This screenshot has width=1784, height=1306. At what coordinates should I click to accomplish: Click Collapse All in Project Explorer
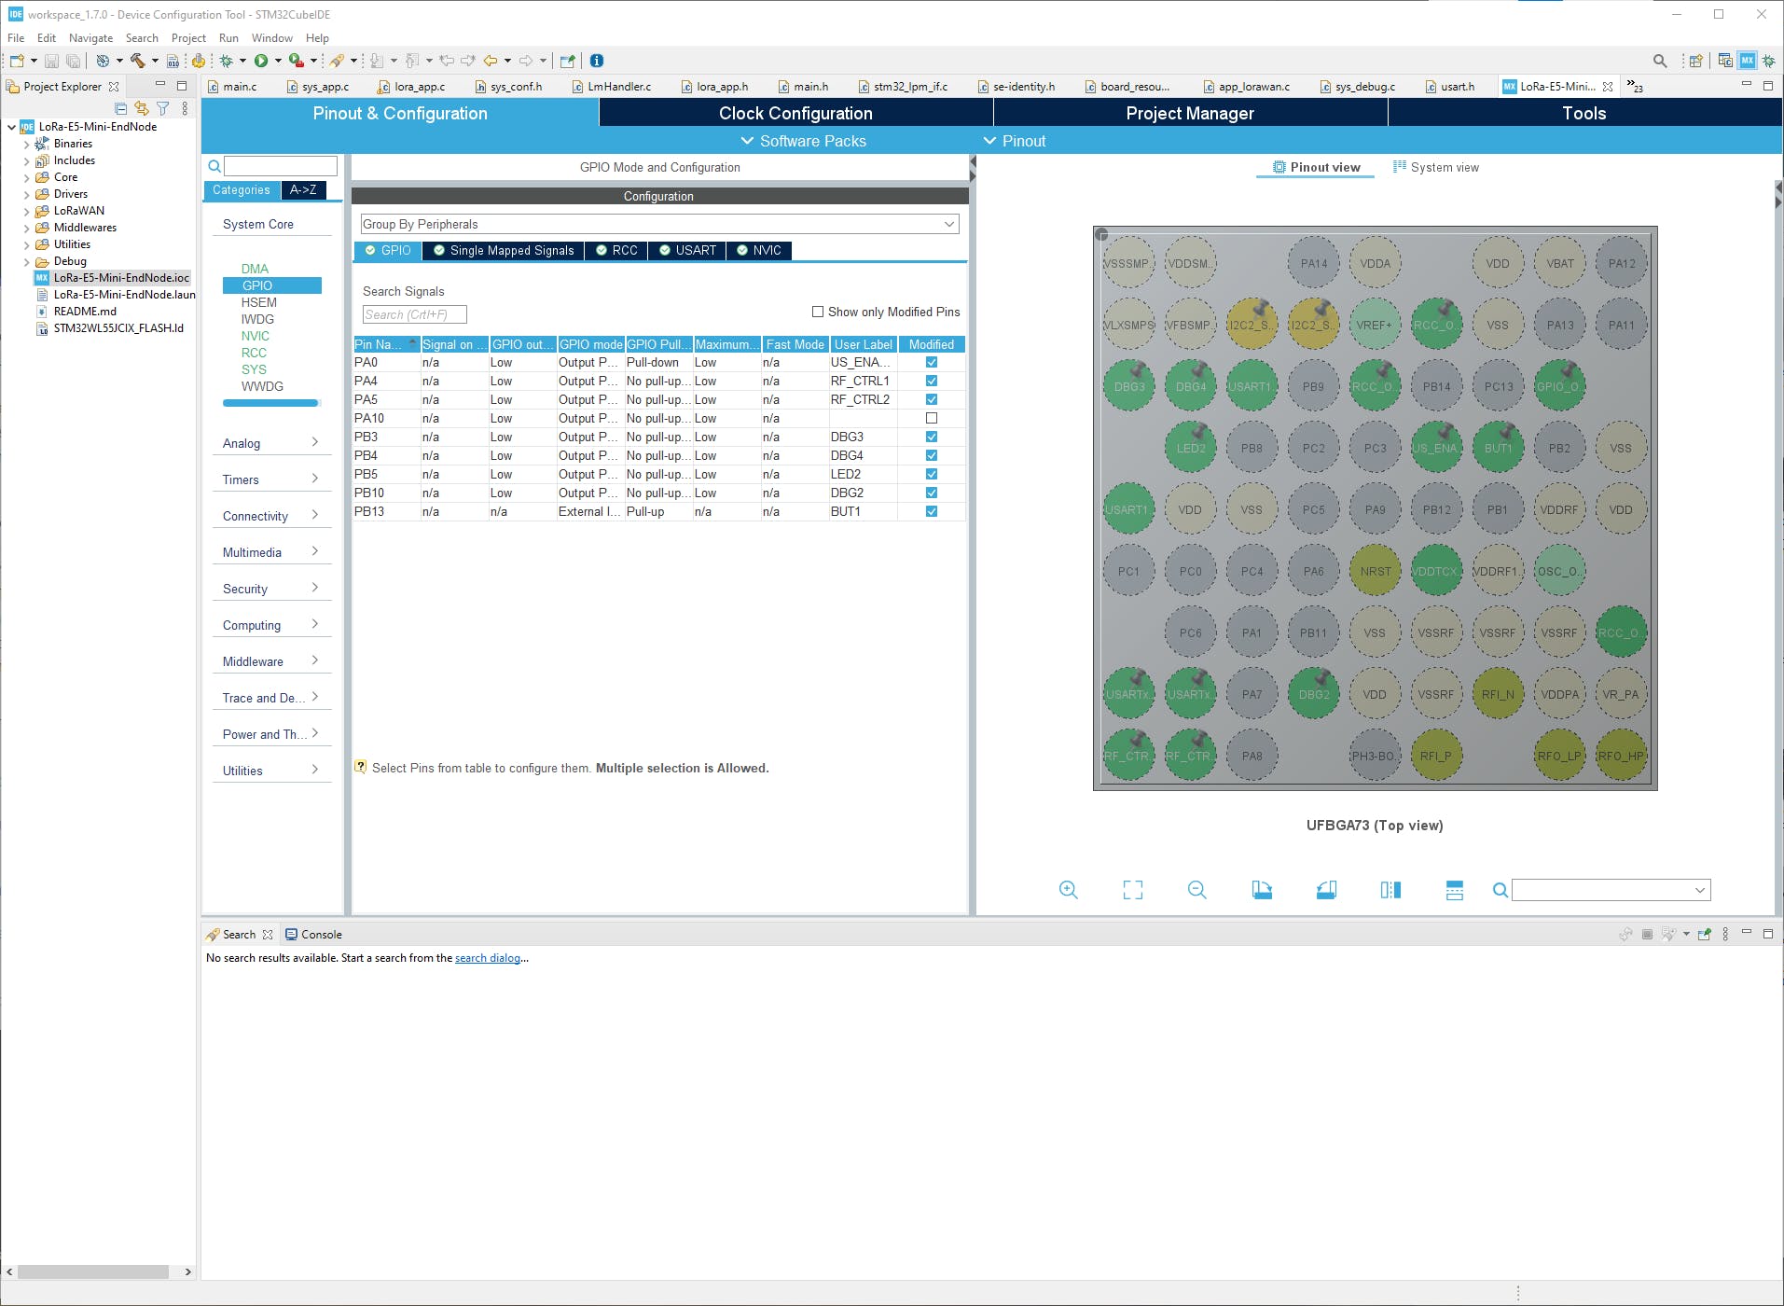click(121, 108)
